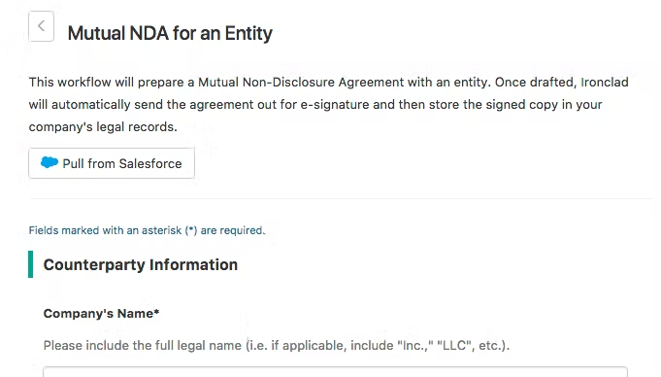Click the "Inc.," example in help text
661x377 pixels.
[x=415, y=345]
